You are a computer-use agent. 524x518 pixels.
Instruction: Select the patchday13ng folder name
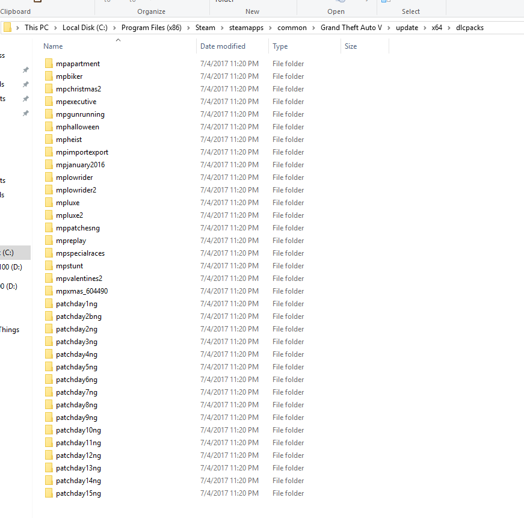click(x=78, y=468)
